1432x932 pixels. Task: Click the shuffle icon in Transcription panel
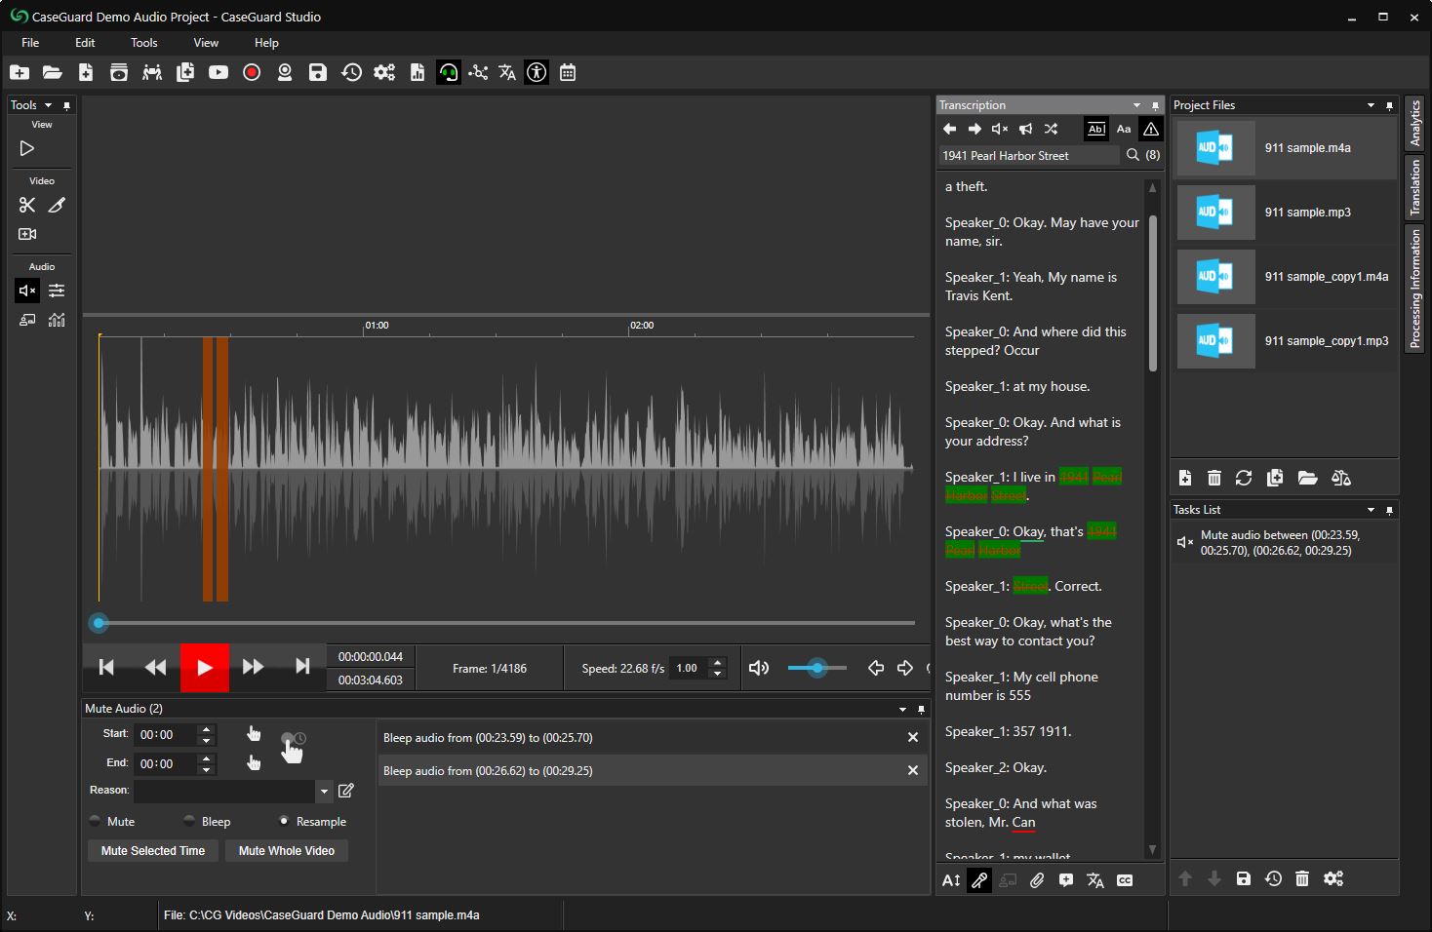[1051, 129]
